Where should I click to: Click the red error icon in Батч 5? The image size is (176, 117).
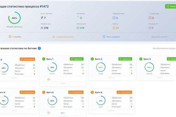pyautogui.click(x=49, y=113)
